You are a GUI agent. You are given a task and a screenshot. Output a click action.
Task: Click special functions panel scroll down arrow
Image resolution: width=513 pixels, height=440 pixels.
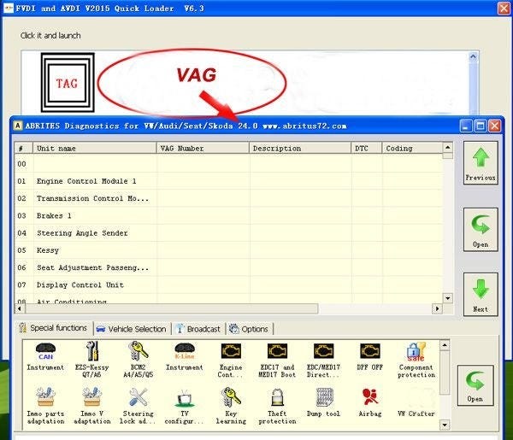tap(445, 425)
